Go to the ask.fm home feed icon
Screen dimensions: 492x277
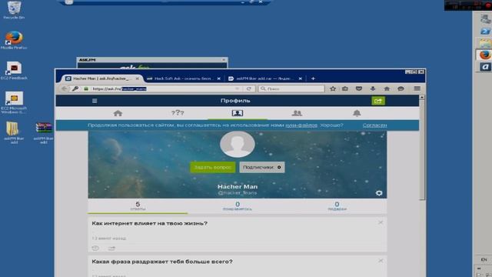pos(118,113)
